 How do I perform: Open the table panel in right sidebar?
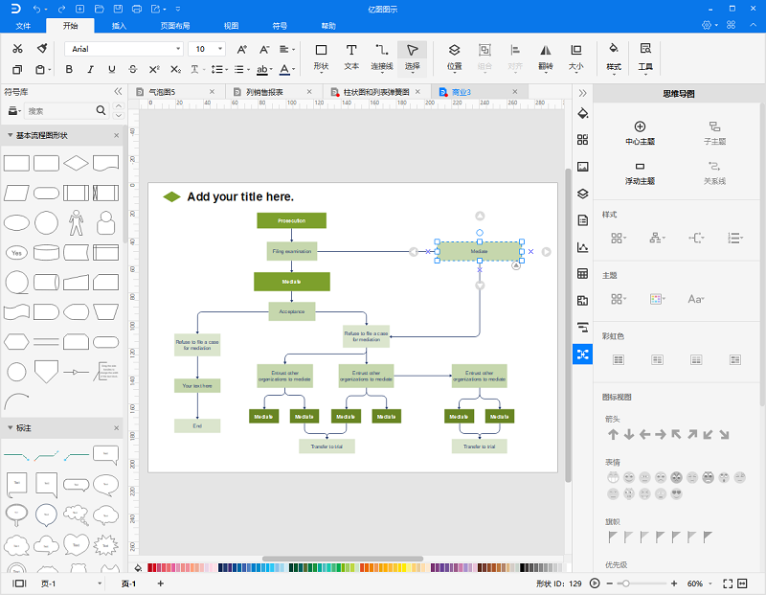click(583, 274)
